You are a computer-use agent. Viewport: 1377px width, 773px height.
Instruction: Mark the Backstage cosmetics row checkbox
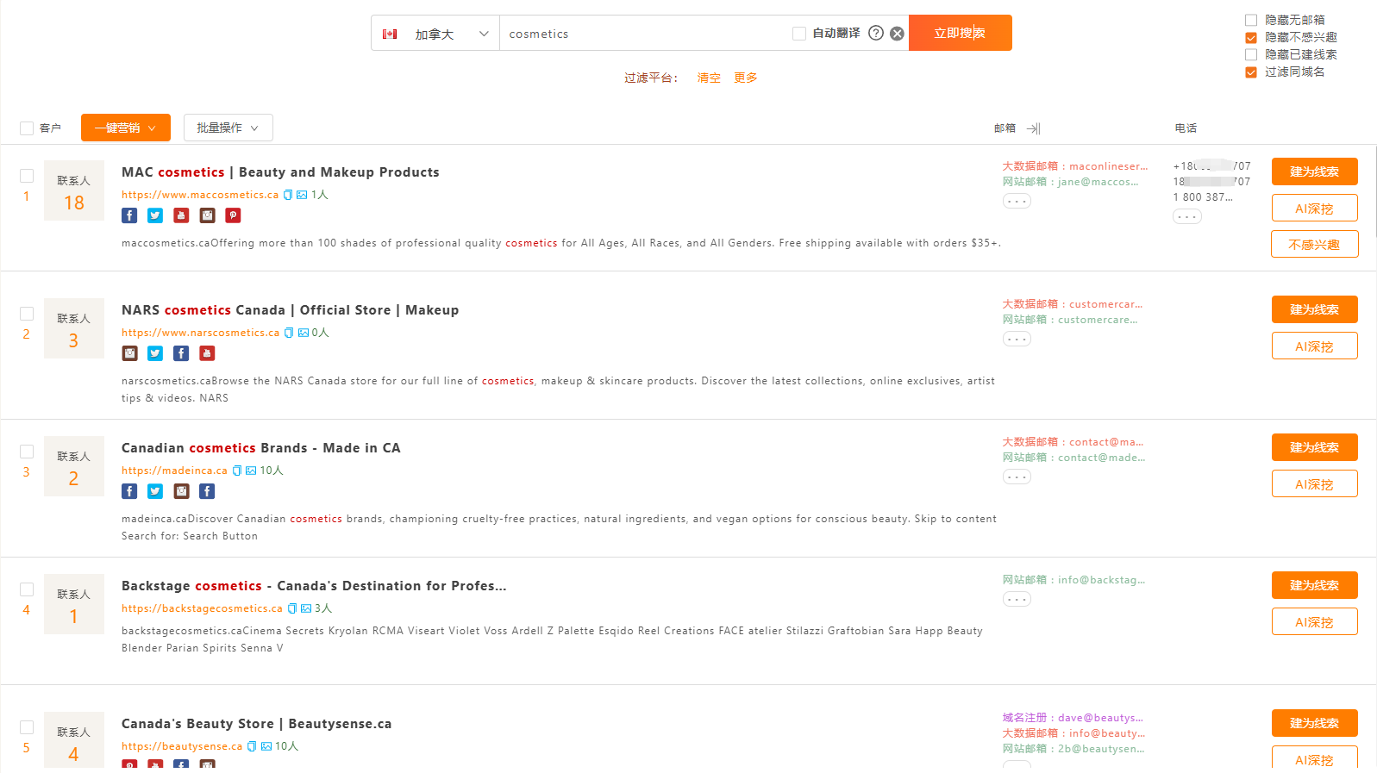(x=27, y=589)
